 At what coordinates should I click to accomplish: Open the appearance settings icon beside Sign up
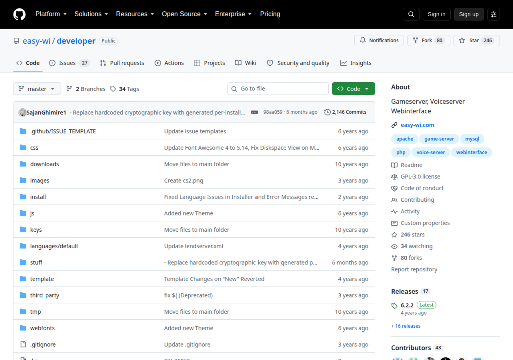pyautogui.click(x=493, y=14)
